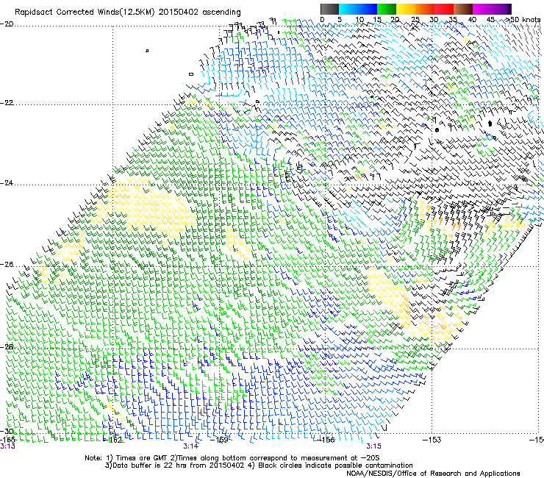Click the magenta 40-45 knots legend segment
The image size is (544, 478).
[482, 9]
